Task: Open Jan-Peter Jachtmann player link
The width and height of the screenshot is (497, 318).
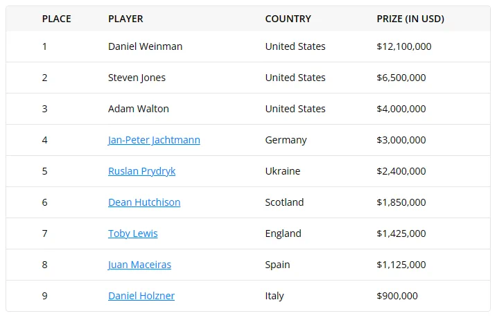Action: pos(154,140)
